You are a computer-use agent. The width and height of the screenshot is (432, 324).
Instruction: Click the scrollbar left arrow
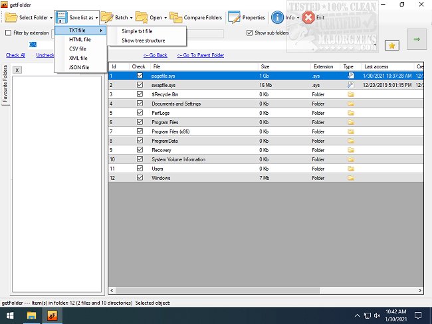(x=112, y=290)
